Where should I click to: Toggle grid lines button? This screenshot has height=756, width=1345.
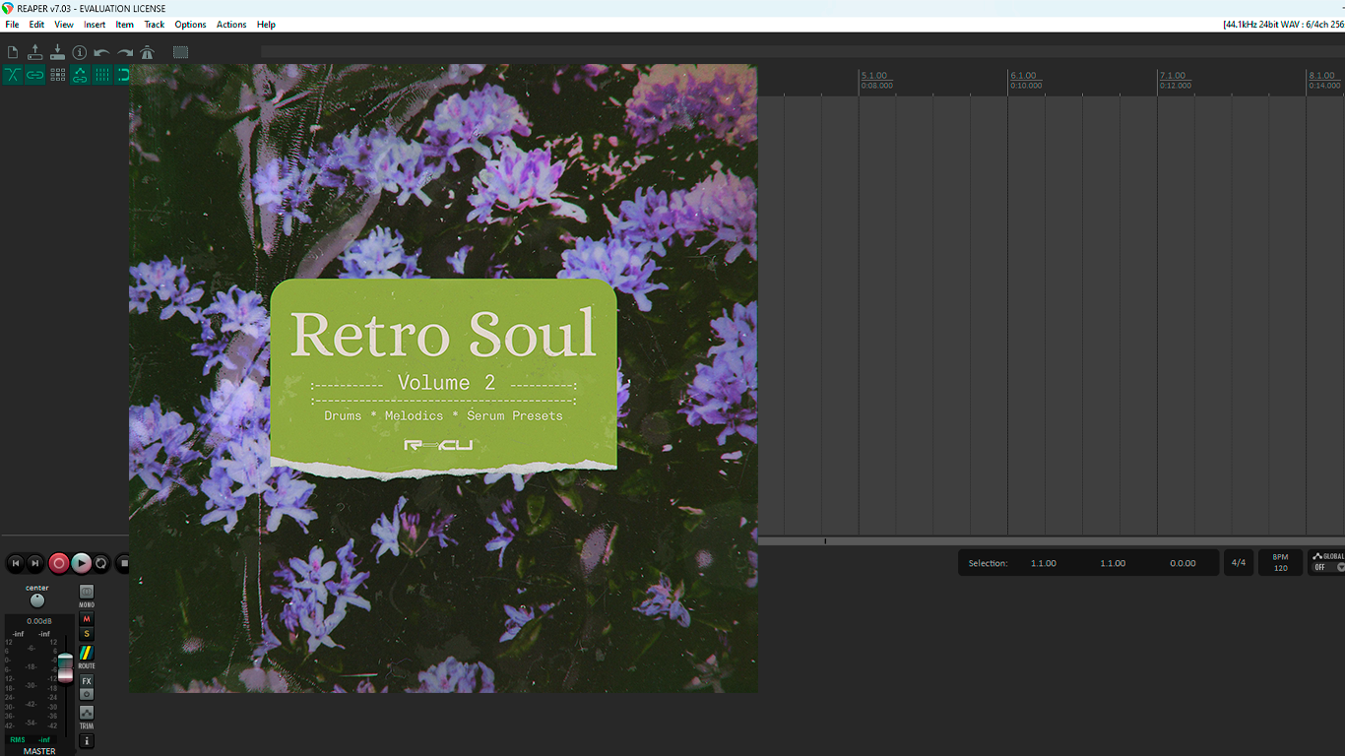(101, 75)
